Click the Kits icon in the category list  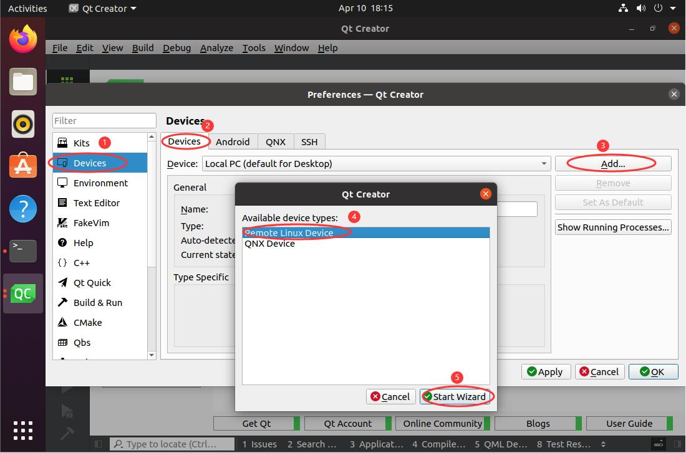[62, 143]
